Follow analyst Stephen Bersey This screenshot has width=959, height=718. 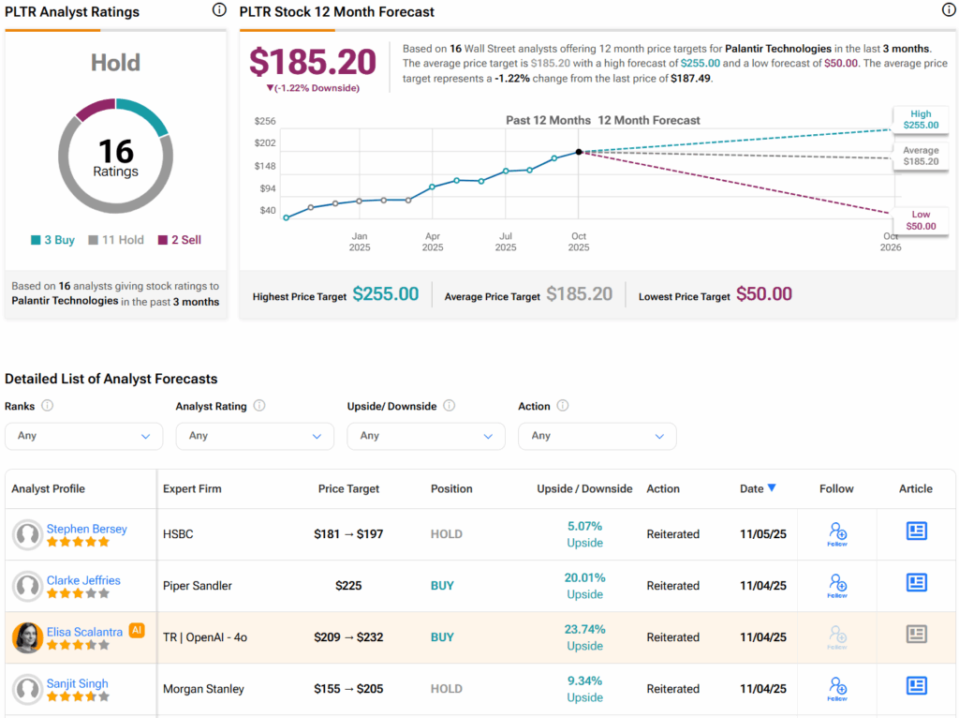(837, 533)
